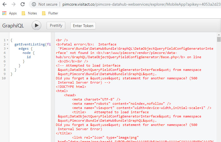The image size is (221, 142).
Task: Click the '<!DOCTYPE html>' line in results
Action: tap(71, 87)
